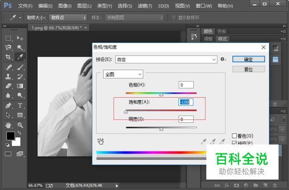Select the Brush tool

tap(20, 67)
